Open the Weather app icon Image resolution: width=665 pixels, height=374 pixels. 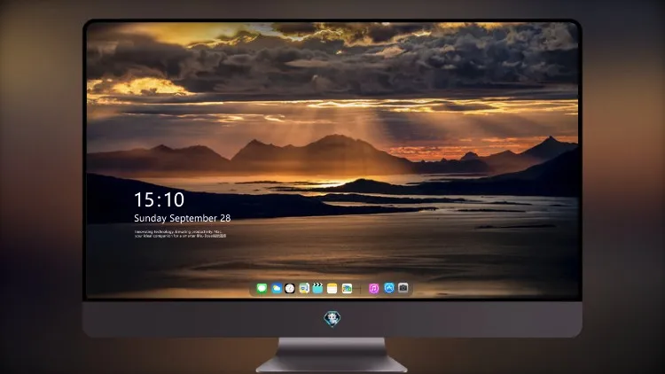point(276,288)
